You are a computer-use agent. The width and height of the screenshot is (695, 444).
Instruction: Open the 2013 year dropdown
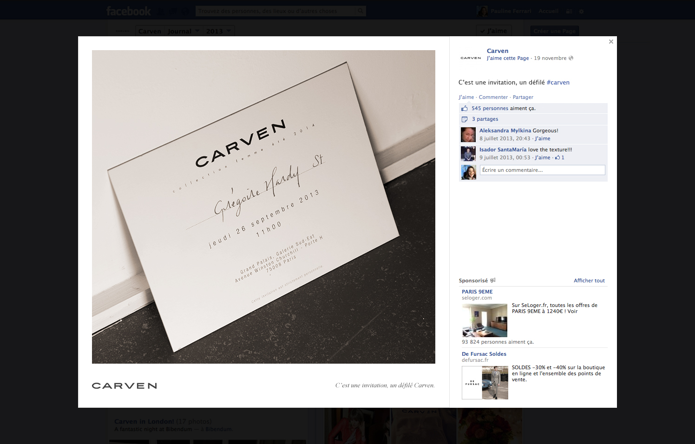(x=218, y=31)
